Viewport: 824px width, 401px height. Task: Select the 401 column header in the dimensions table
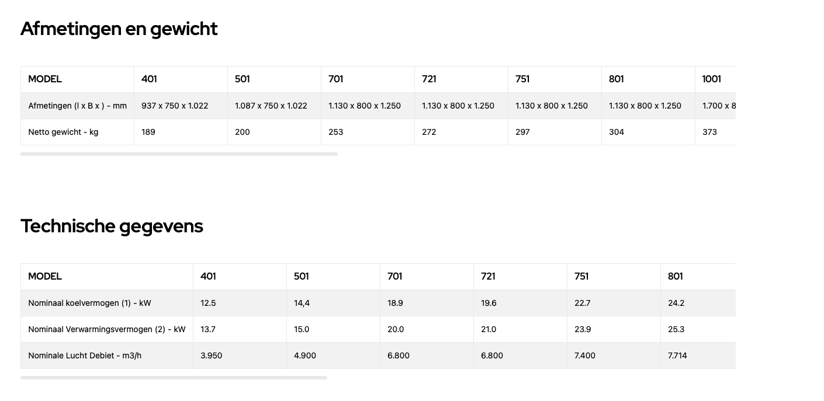[x=181, y=79]
